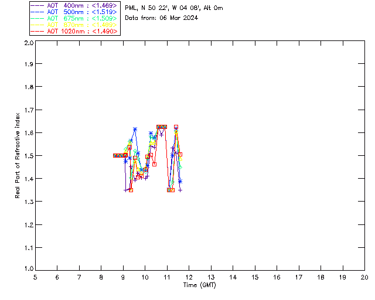Click the lone red square near 10.4 GMT
Image resolution: width=375 pixels, height=300 pixels.
[154, 164]
